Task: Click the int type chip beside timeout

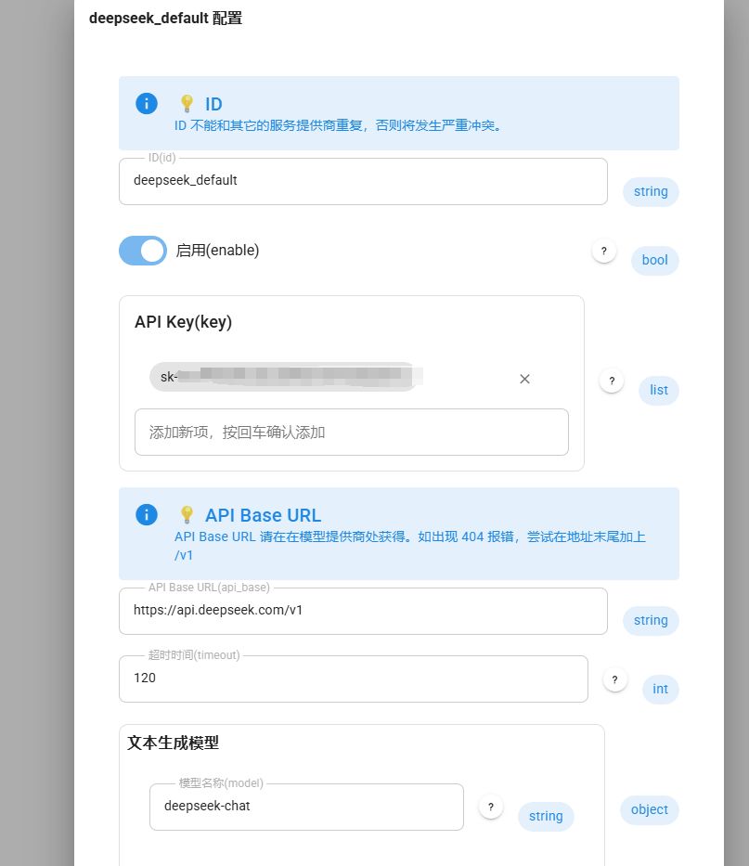Action: tap(660, 690)
